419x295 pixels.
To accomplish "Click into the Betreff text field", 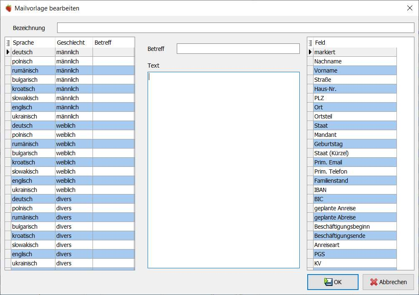I will [238, 49].
